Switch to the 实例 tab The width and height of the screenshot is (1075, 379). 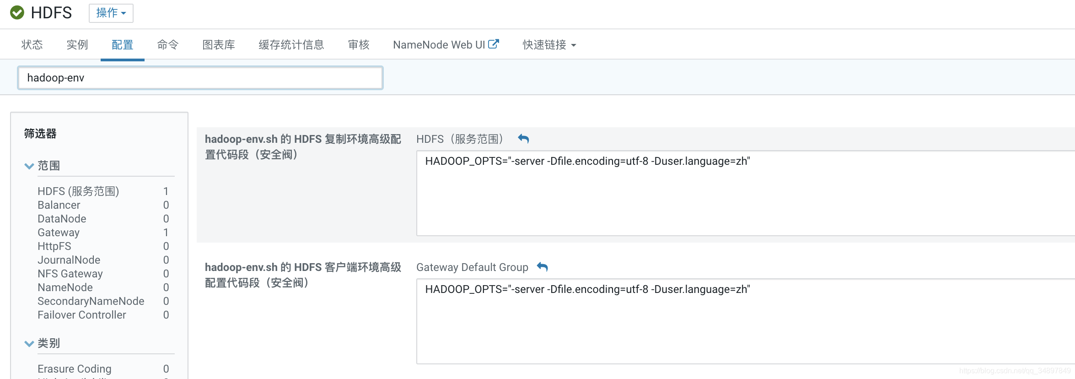point(77,44)
